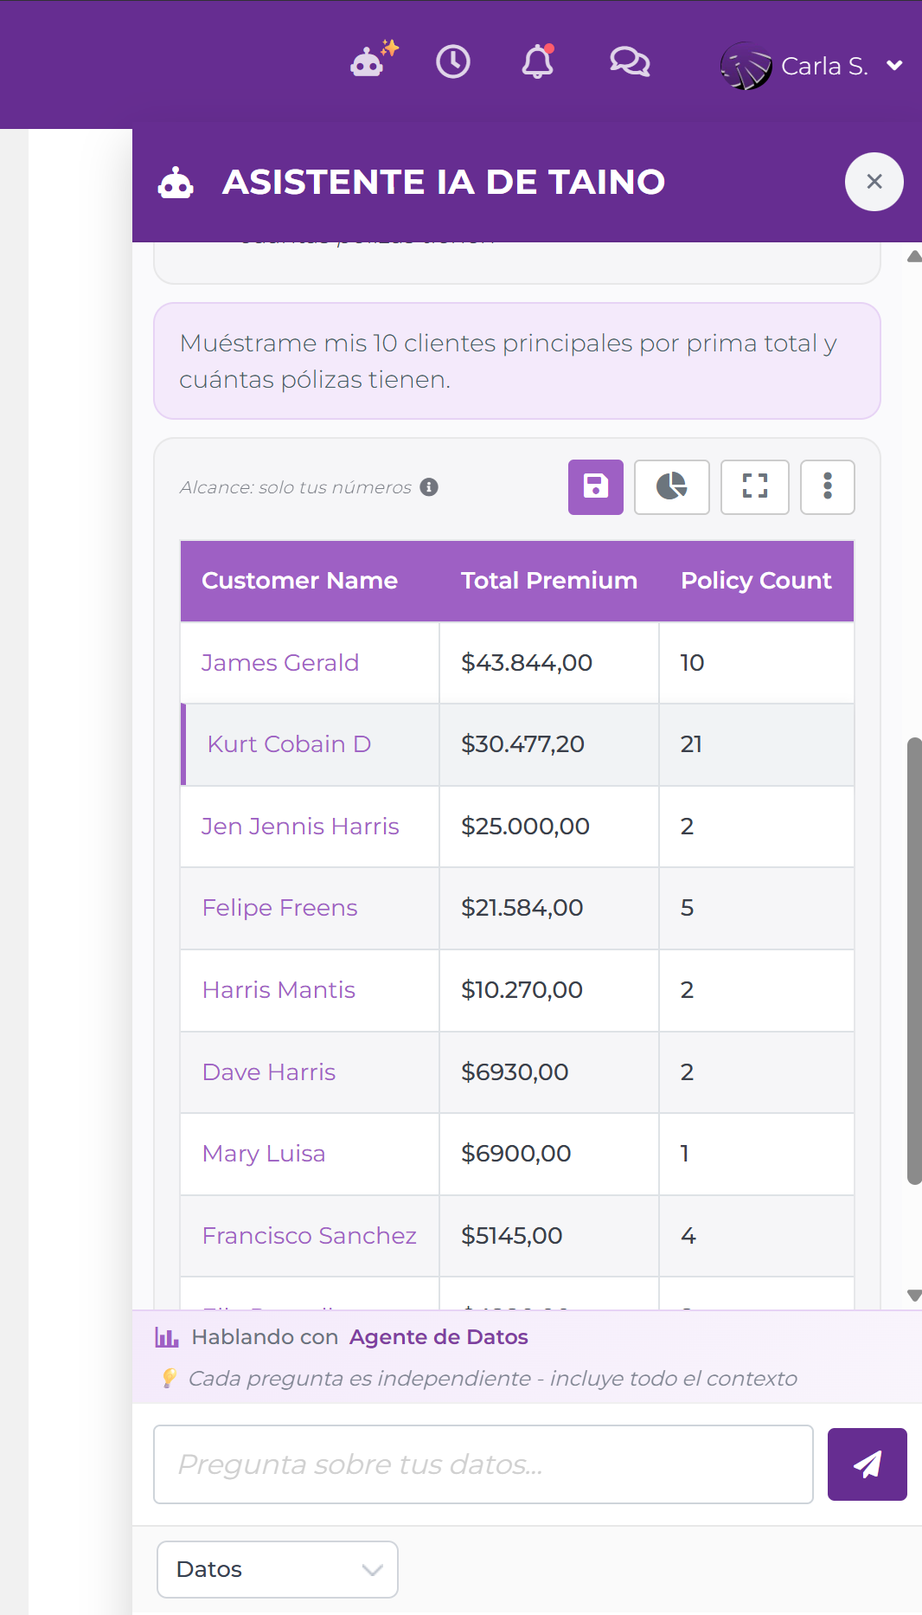Save the query result
Image resolution: width=922 pixels, height=1615 pixels.
[x=595, y=486]
